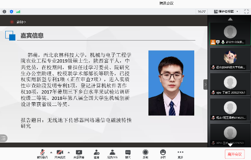Open the Chat (聊天) panel
This screenshot has width=251, height=160.
(128, 154)
